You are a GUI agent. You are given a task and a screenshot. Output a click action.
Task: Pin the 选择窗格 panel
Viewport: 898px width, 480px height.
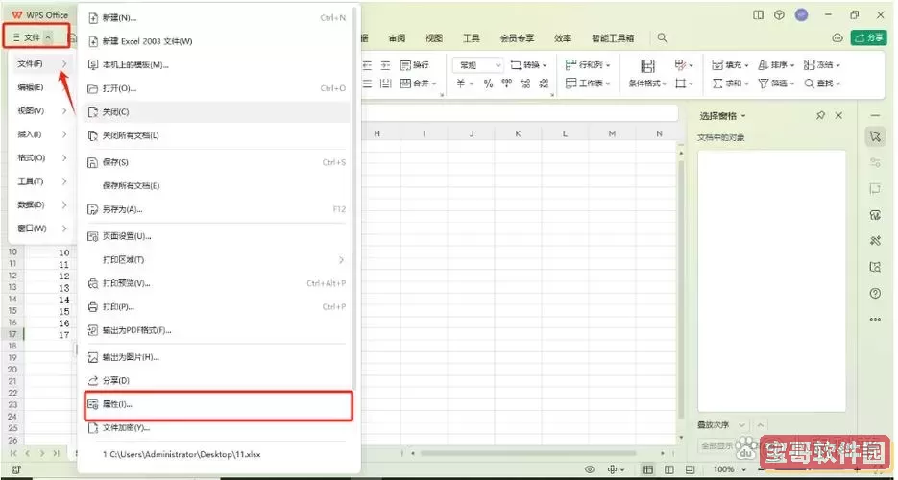(x=820, y=115)
